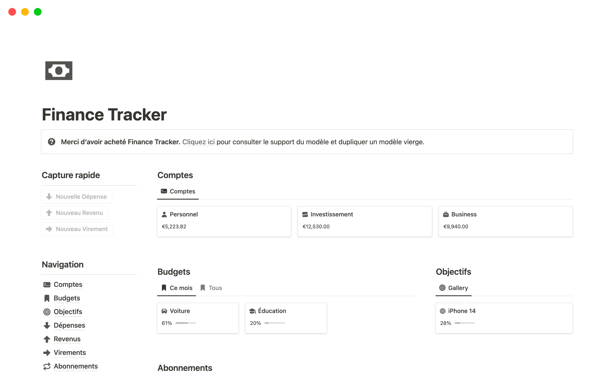Click the chart icon on the Investissement card
Screen dimensions: 614x383
pyautogui.click(x=305, y=214)
